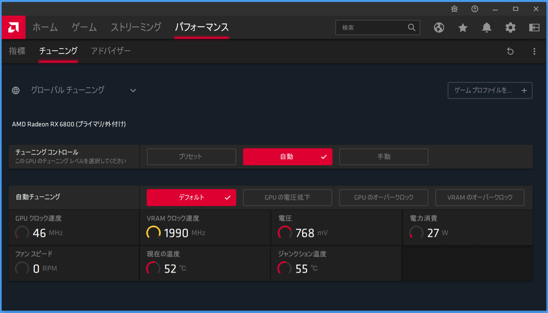Select 手動 tuning control
Screen dimensions: 548x313
tap(384, 157)
